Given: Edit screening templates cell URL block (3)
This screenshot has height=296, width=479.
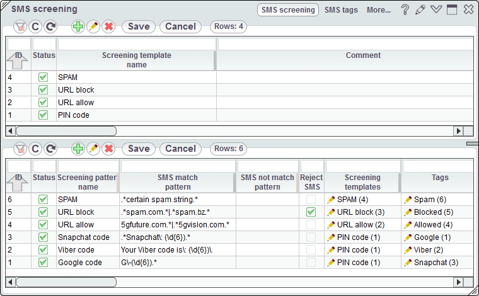Looking at the screenshot, I should [x=331, y=212].
